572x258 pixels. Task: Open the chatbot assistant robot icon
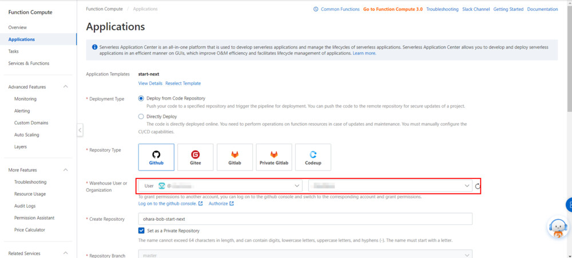click(x=558, y=228)
